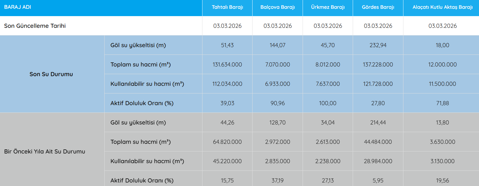Image resolution: width=479 pixels, height=186 pixels.
Task: Select Ürkmez's usable volume 7.637.000
Action: tap(328, 84)
